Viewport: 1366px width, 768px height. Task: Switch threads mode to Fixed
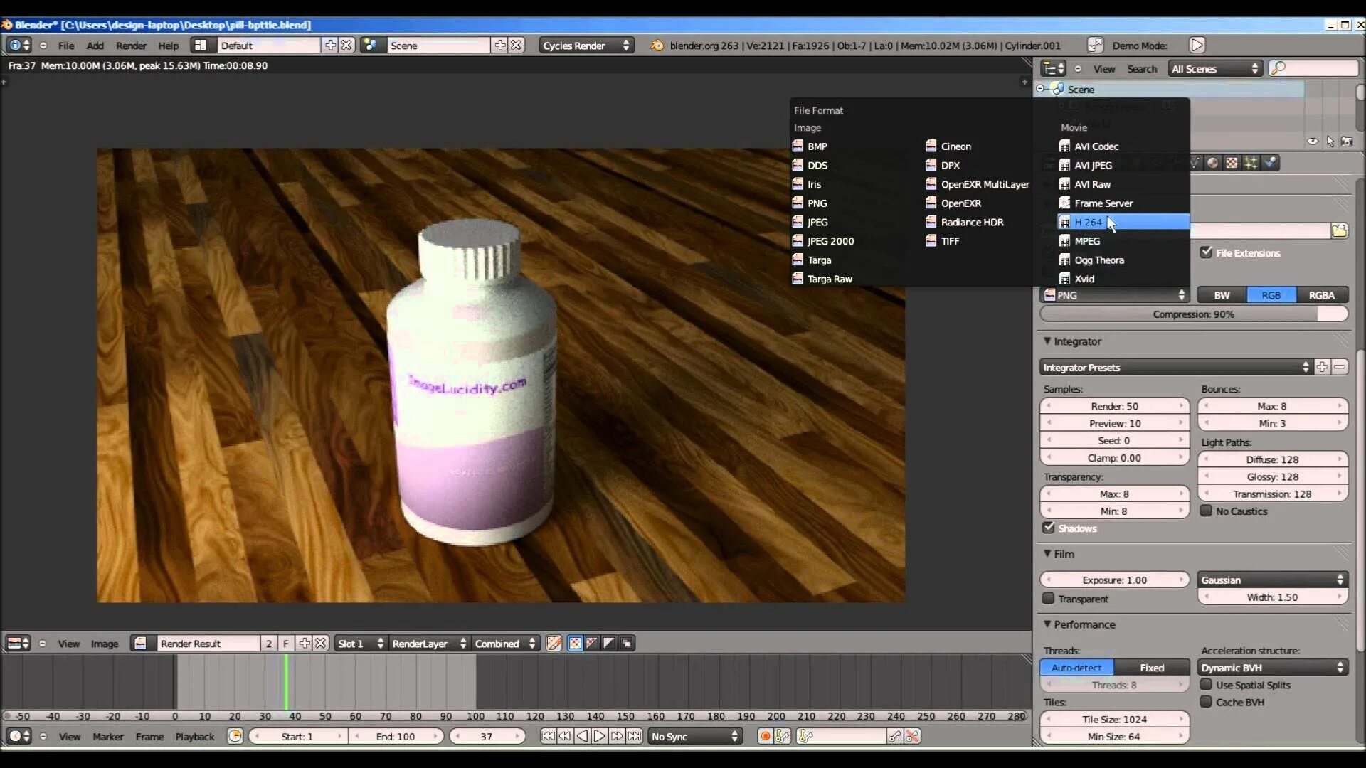1152,668
